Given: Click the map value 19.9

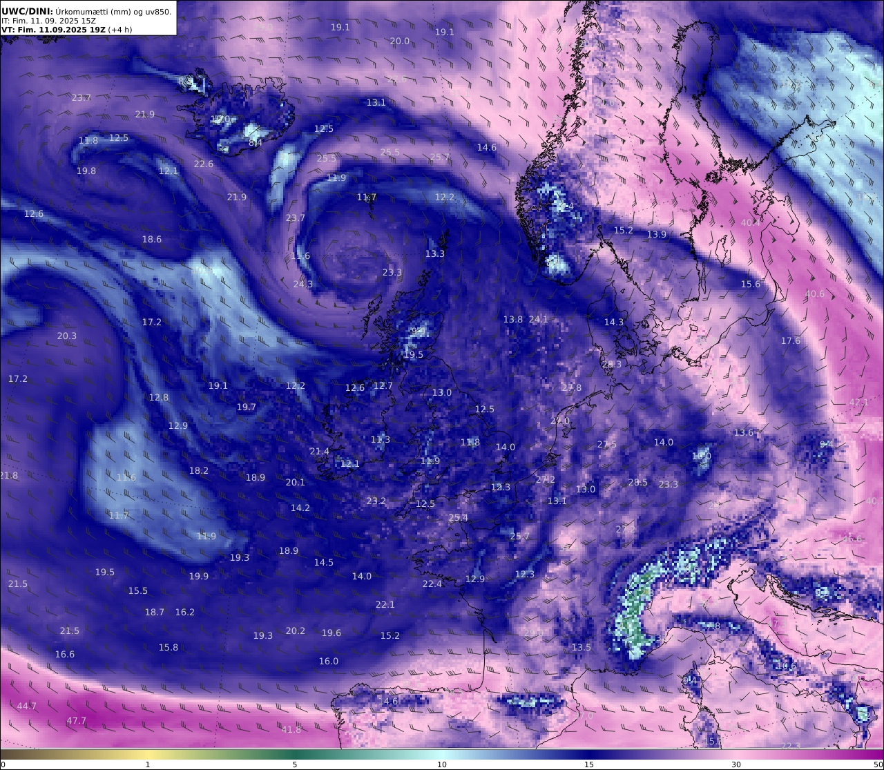Looking at the screenshot, I should point(199,577).
